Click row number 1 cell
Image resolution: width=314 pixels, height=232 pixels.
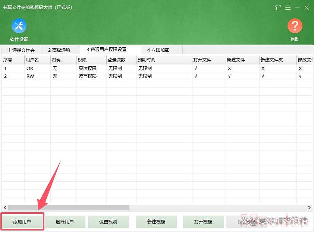pyautogui.click(x=5, y=69)
